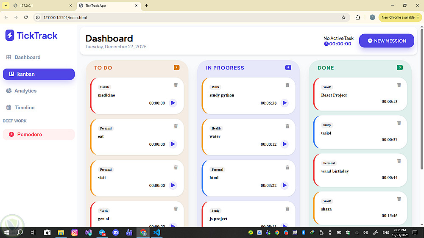Open File Explorer from the taskbar
Screen dimensions: 424x238
(x=61, y=232)
